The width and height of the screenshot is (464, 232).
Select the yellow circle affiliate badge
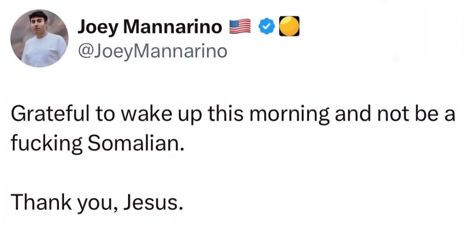[290, 27]
